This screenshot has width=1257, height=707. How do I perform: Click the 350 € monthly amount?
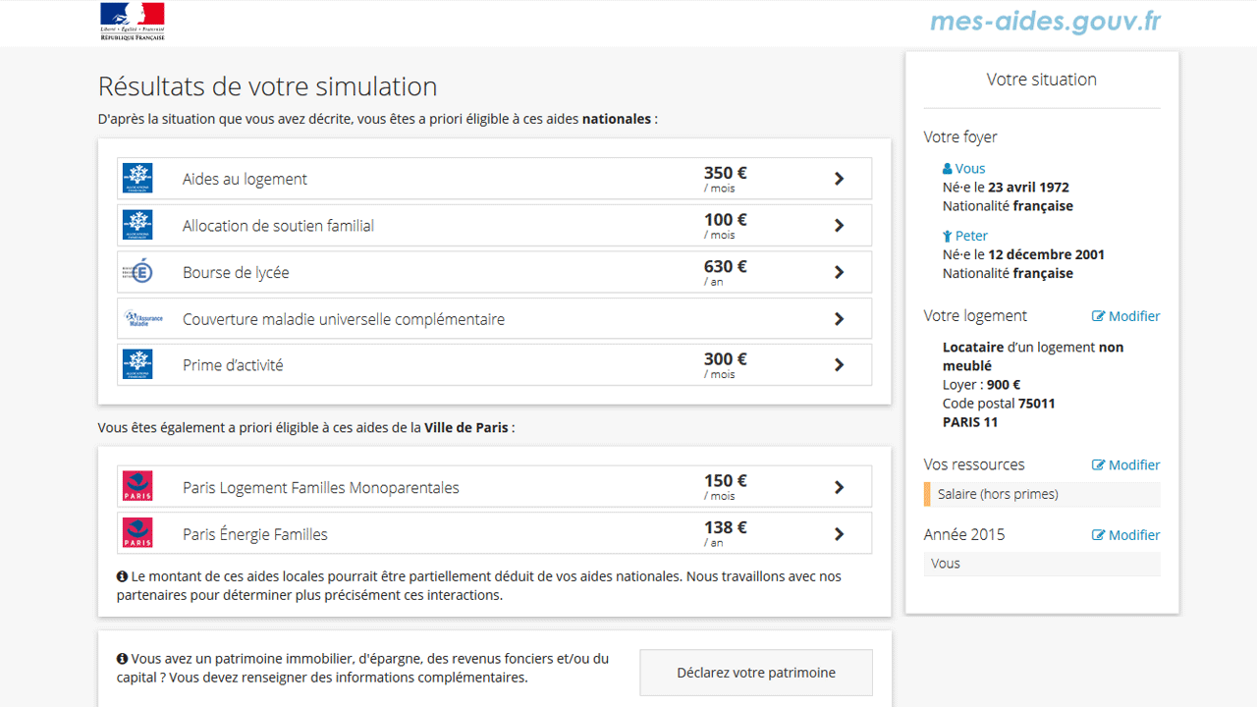point(726,173)
